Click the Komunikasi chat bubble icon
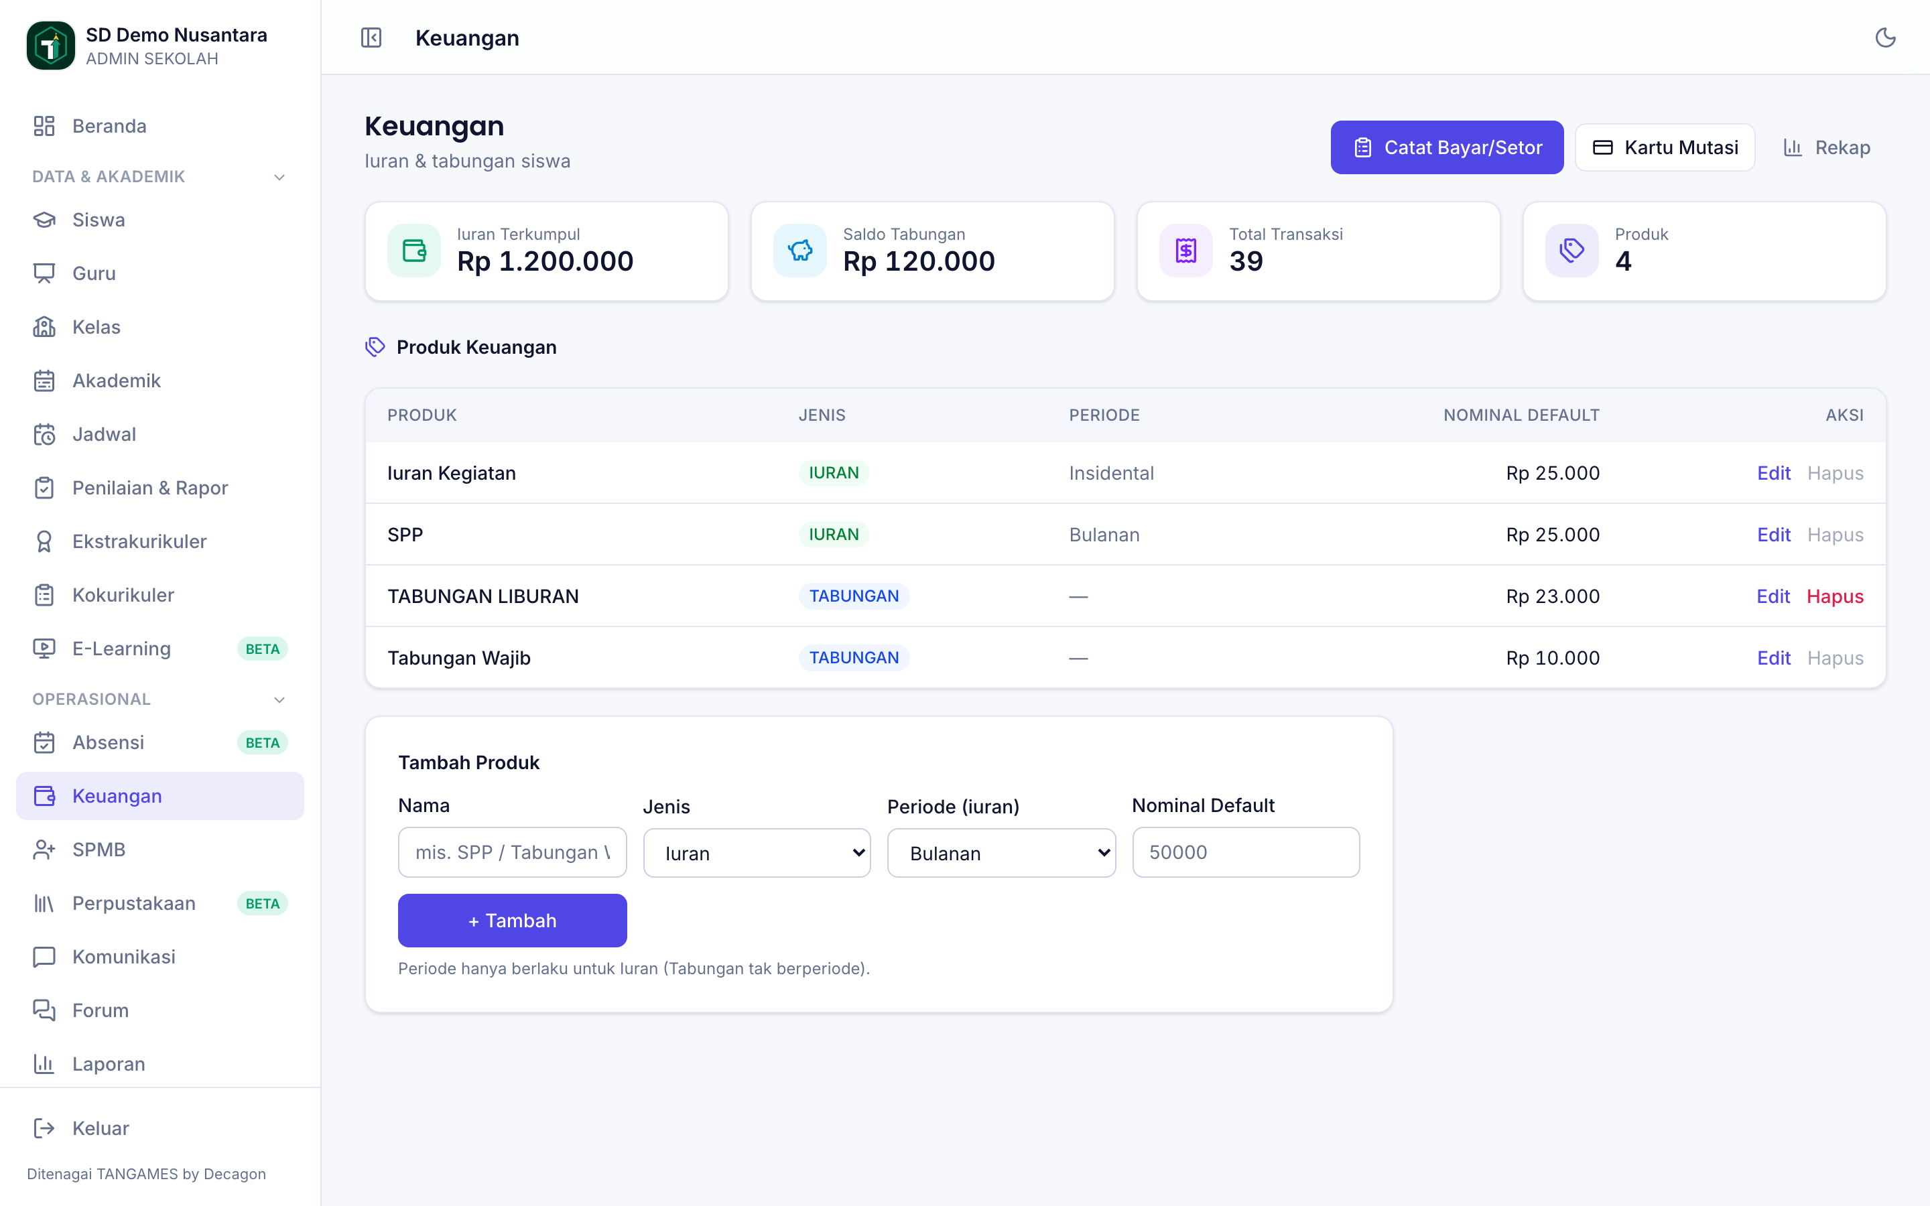The image size is (1930, 1206). pos(44,956)
